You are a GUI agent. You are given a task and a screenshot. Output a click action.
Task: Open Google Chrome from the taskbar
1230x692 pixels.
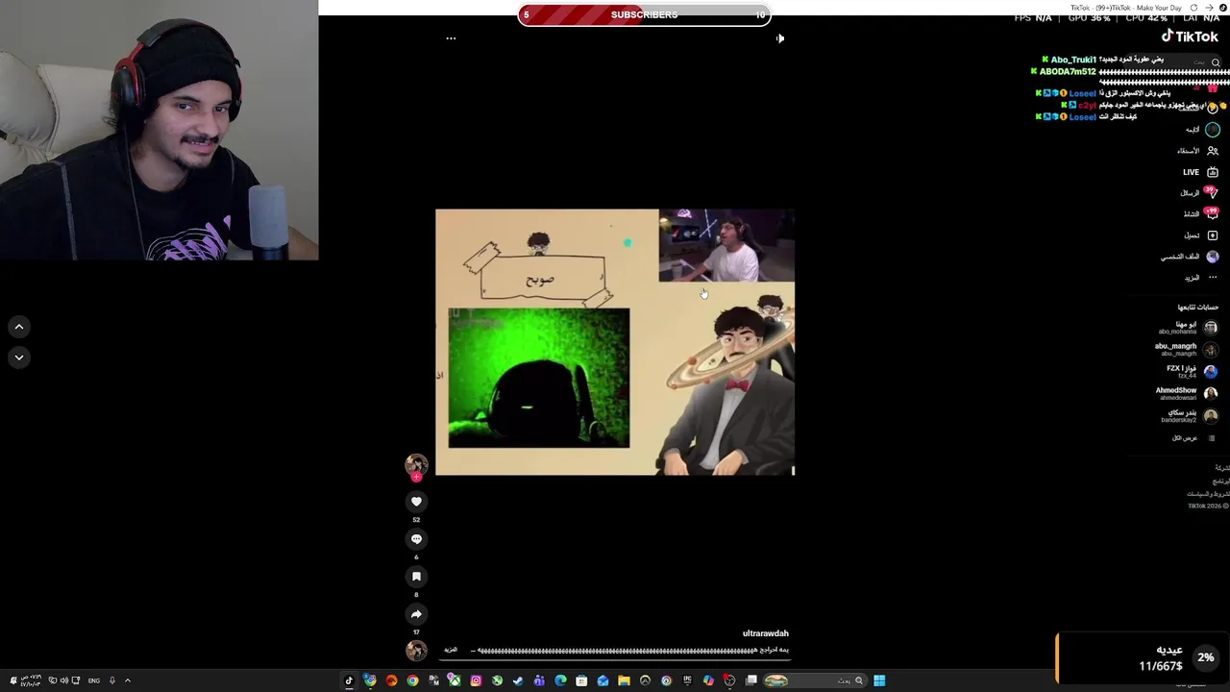pos(412,680)
